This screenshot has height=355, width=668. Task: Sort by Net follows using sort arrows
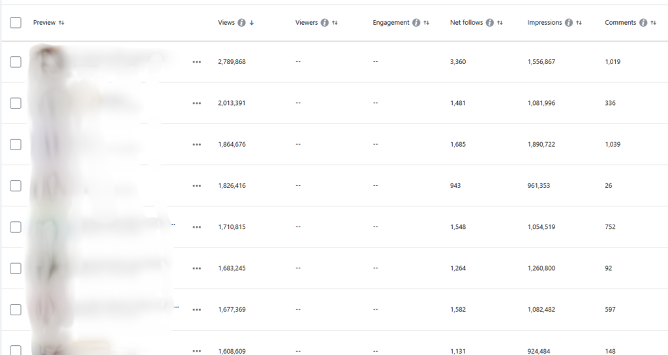point(500,23)
